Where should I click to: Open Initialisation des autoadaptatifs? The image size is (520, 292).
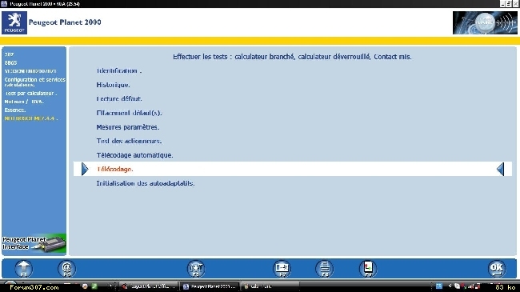(x=146, y=183)
